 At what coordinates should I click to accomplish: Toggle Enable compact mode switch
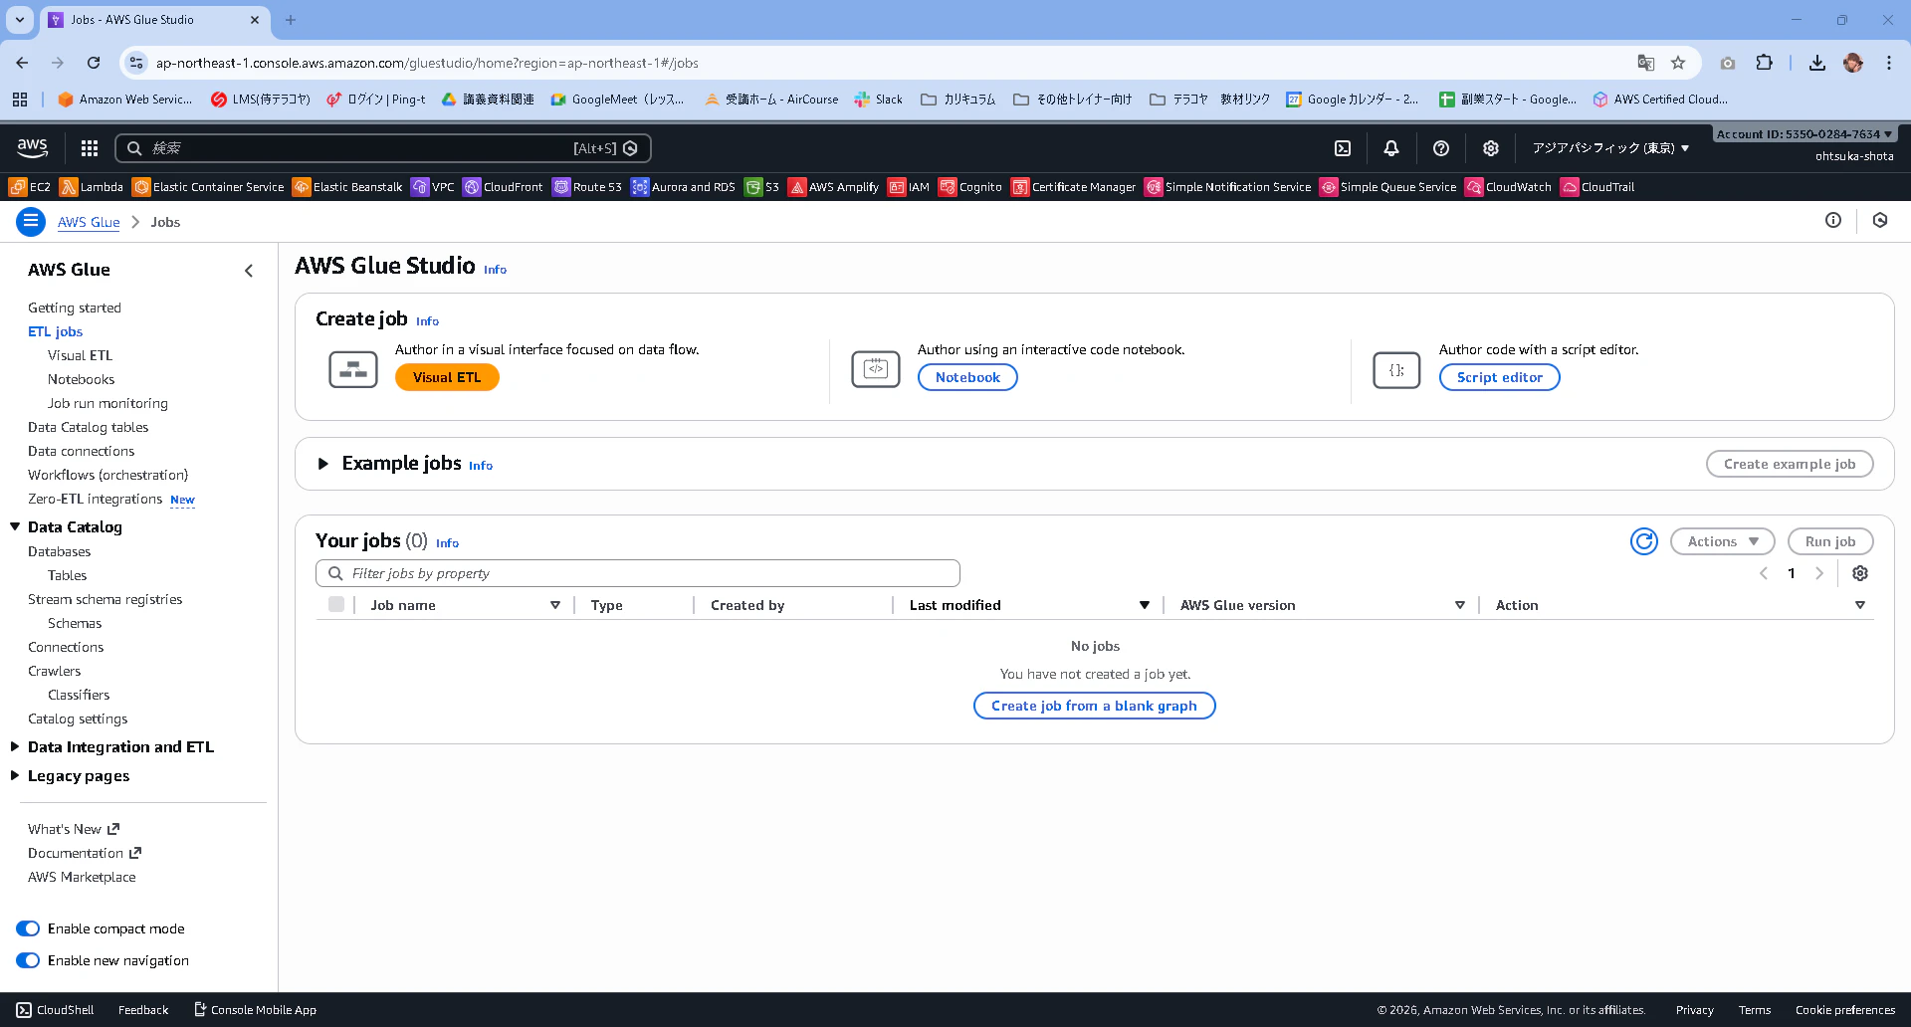click(x=28, y=928)
